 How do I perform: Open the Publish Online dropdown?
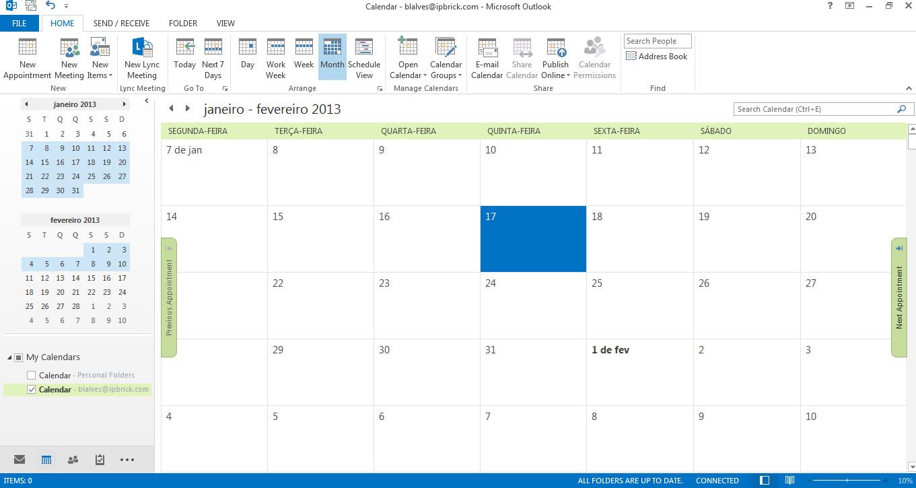[556, 58]
